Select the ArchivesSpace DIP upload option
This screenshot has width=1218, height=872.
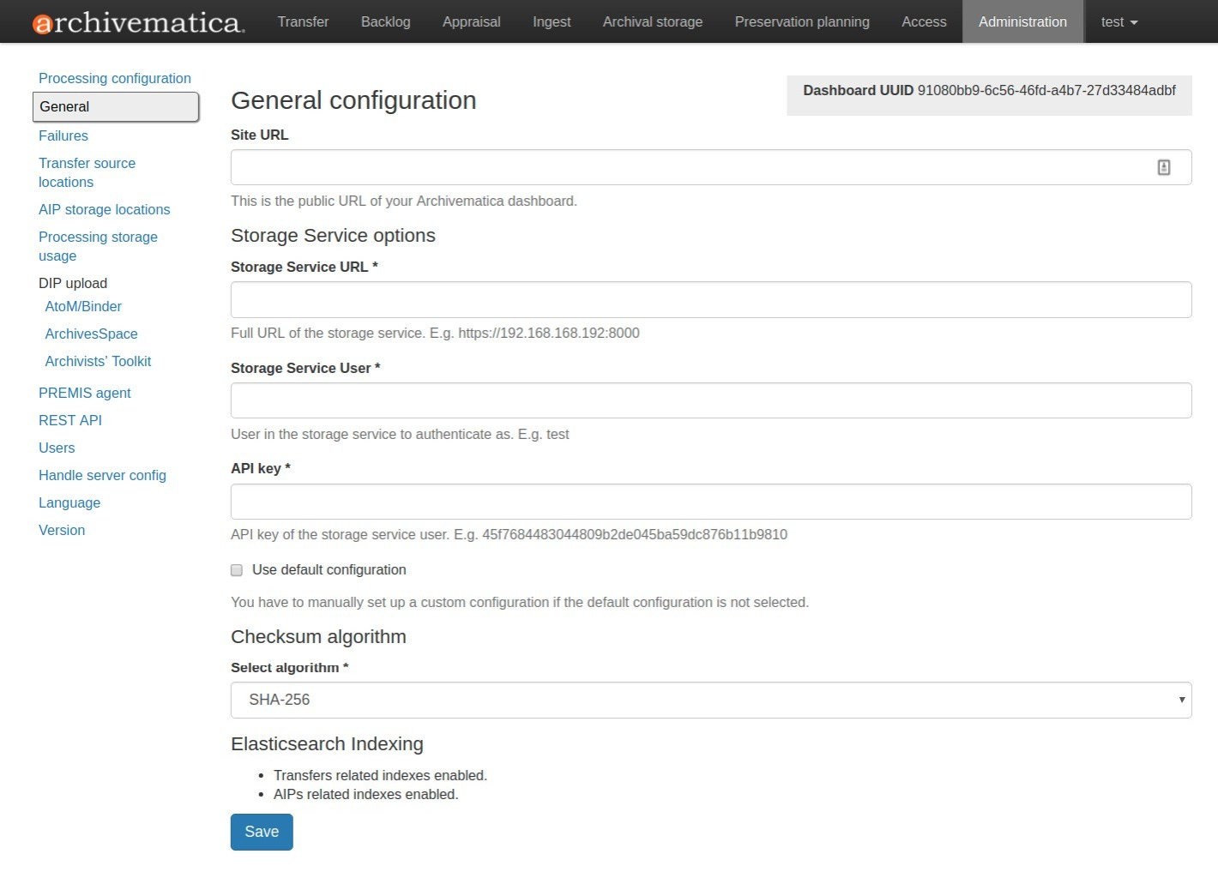91,334
